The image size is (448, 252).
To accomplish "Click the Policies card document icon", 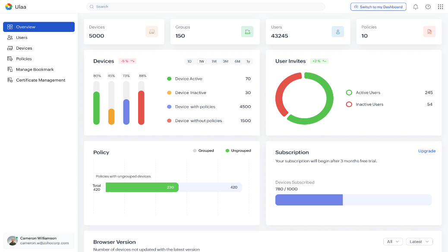I will pyautogui.click(x=429, y=31).
